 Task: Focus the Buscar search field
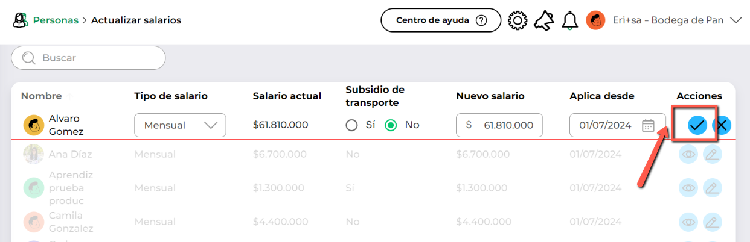coord(88,58)
